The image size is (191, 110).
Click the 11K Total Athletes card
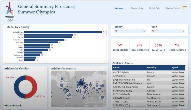177,47
